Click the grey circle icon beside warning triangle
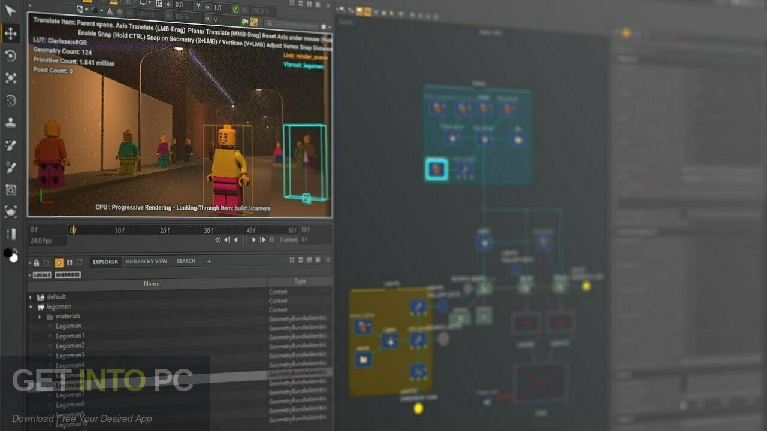This screenshot has height=431, width=767. pyautogui.click(x=120, y=11)
